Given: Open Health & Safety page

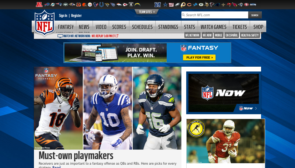Looking at the screenshot, I should click(x=250, y=35).
